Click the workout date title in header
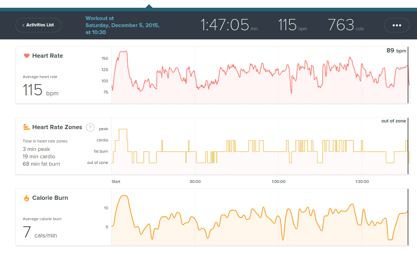 (x=122, y=25)
